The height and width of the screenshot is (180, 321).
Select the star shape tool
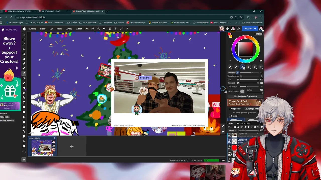point(24,117)
